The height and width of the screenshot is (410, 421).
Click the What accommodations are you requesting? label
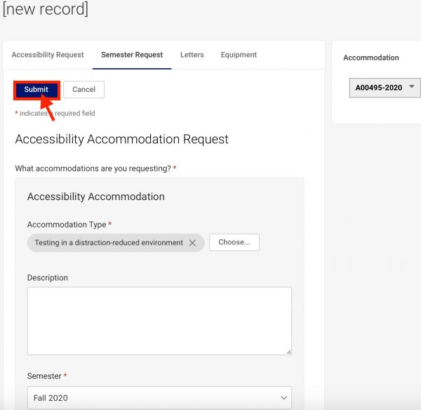pyautogui.click(x=93, y=168)
